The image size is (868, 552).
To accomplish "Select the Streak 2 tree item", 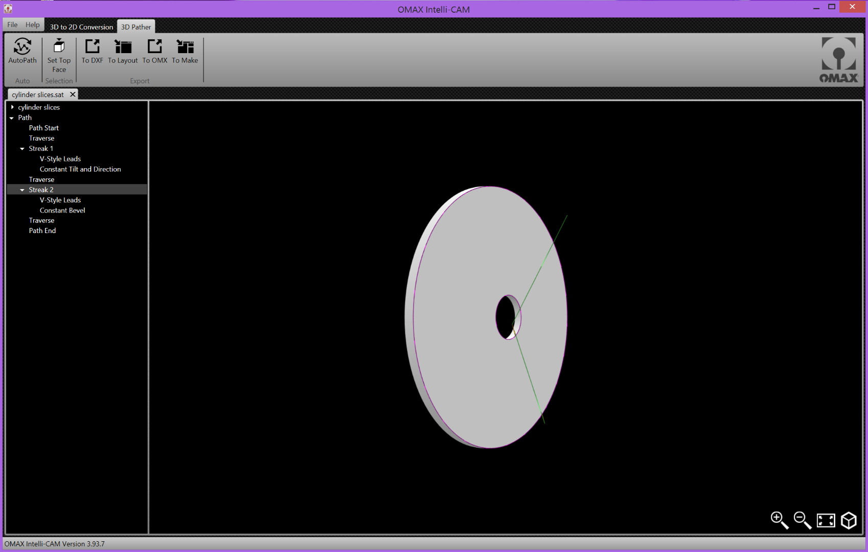I will tap(41, 190).
